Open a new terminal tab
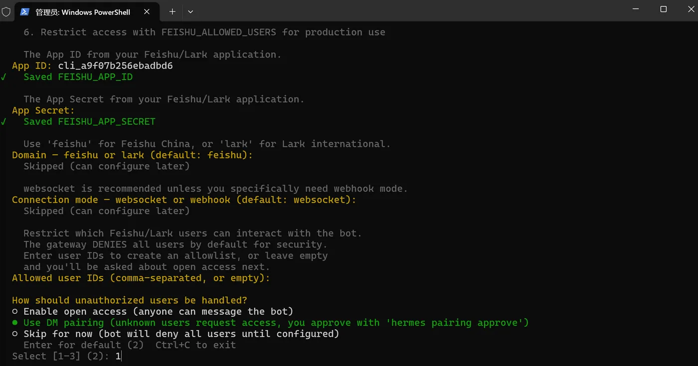Screen dimensions: 698x366 172,11
